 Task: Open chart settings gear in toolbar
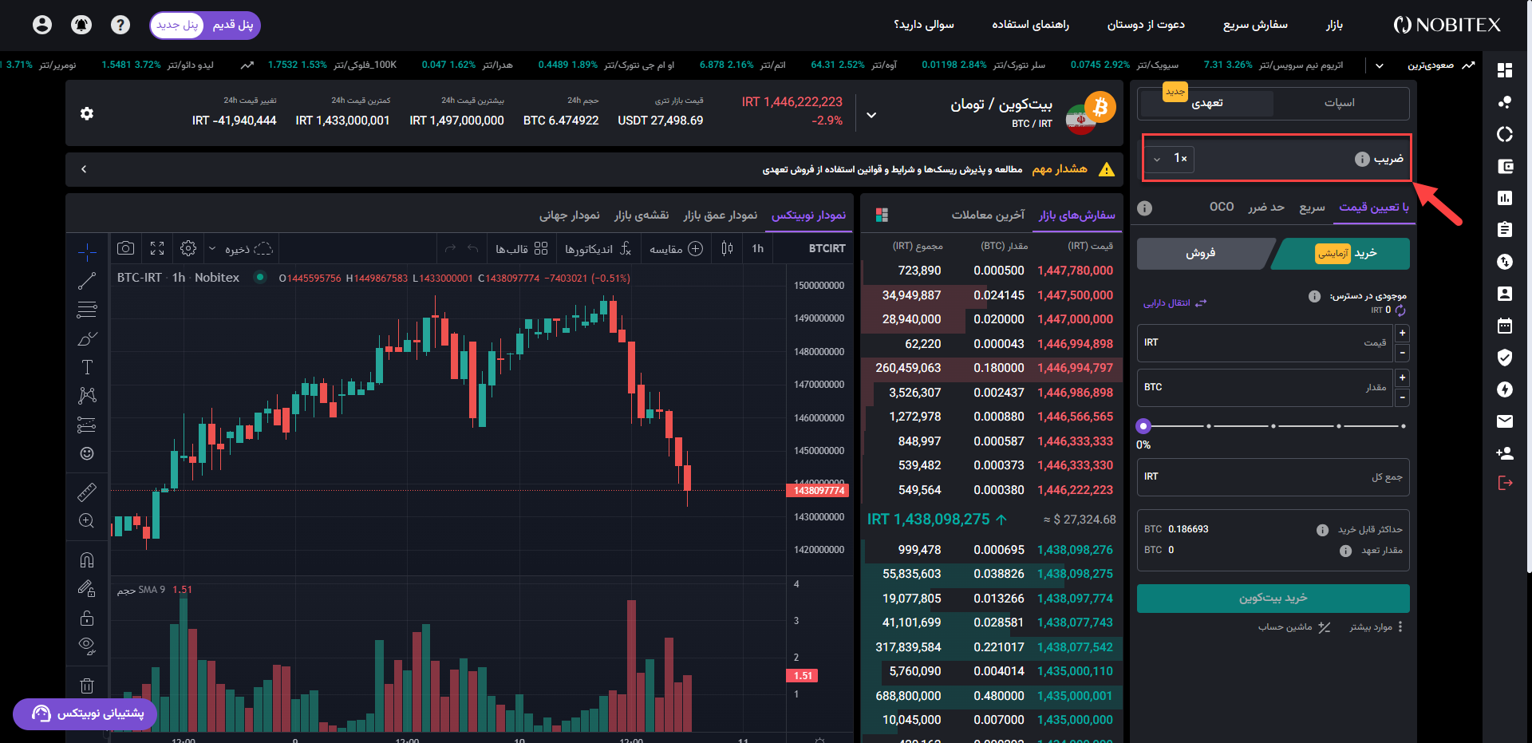[x=188, y=248]
